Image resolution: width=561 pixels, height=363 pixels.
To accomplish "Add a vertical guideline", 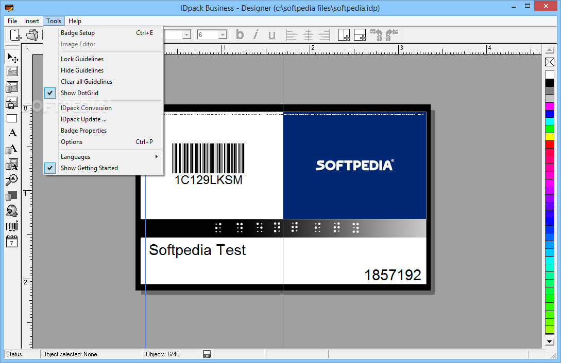I will point(344,34).
